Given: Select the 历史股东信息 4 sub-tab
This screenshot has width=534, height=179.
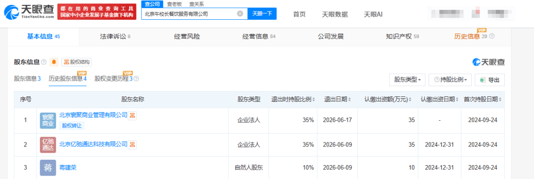Looking at the screenshot, I should point(68,79).
